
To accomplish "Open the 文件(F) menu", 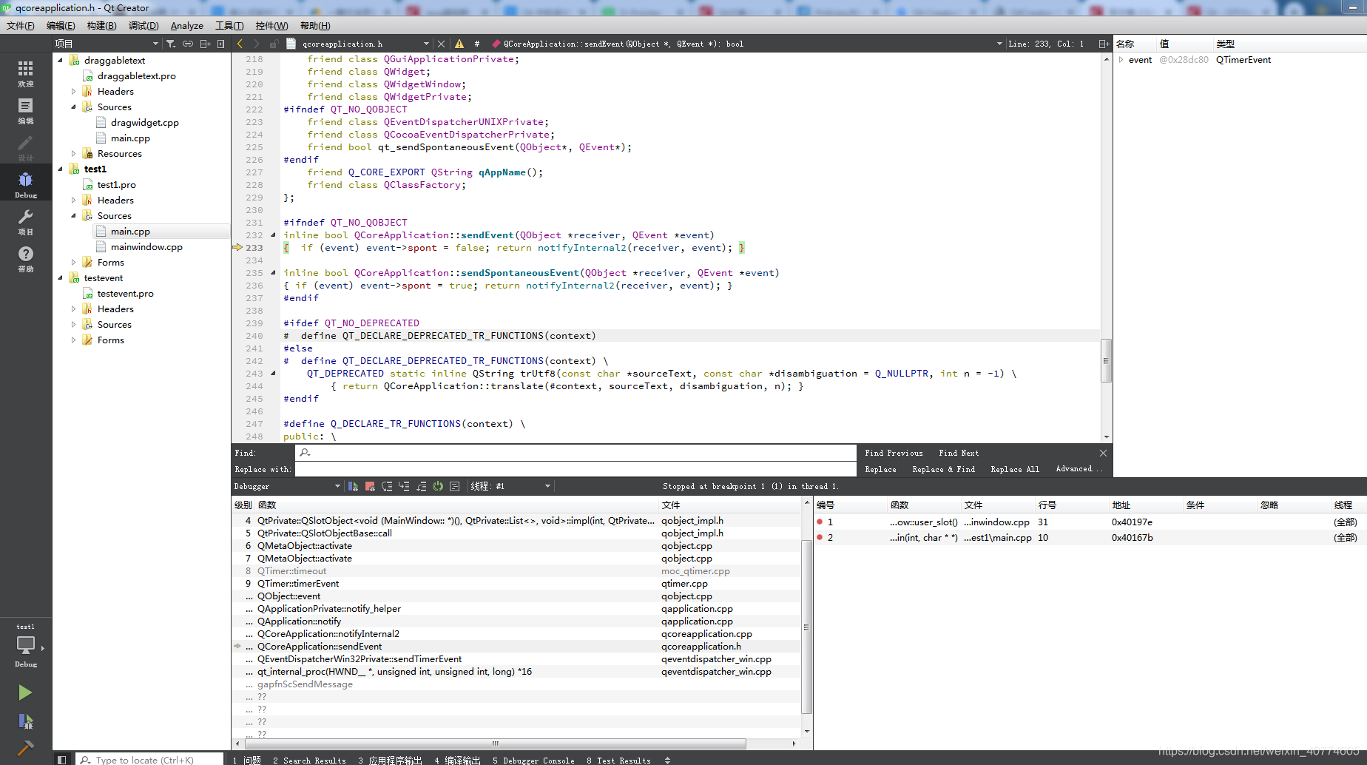I will 21,26.
